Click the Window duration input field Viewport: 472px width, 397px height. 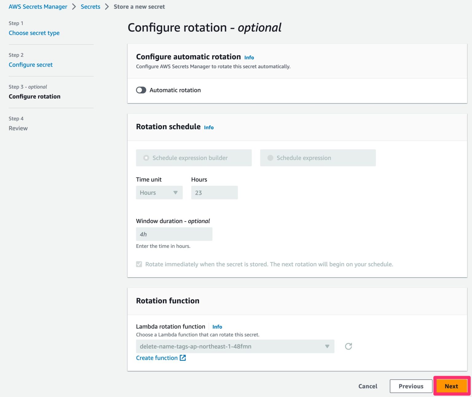(174, 234)
